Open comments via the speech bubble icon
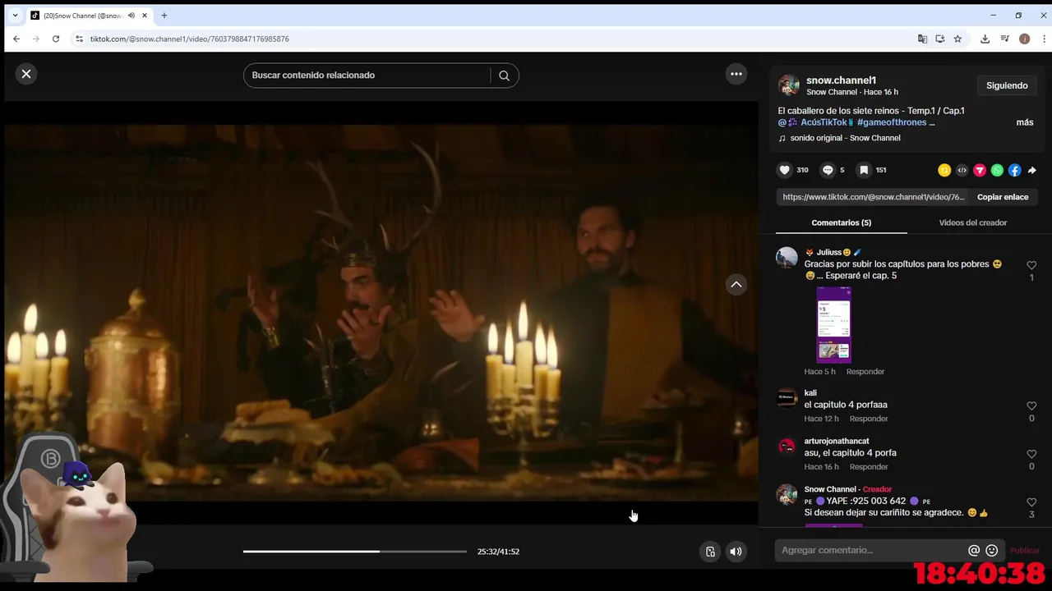 coord(828,170)
